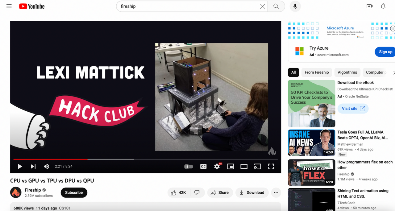Clear the search box text
This screenshot has height=211, width=395.
(x=262, y=6)
